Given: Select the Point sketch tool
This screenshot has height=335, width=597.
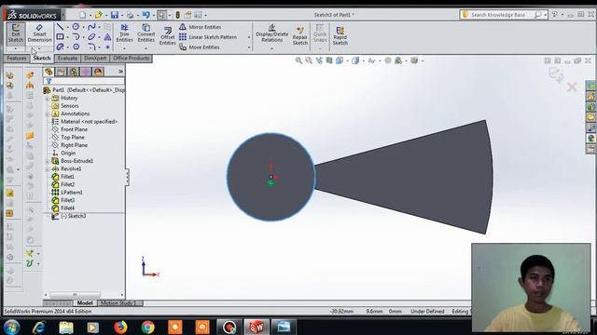Looking at the screenshot, I should click(x=107, y=47).
